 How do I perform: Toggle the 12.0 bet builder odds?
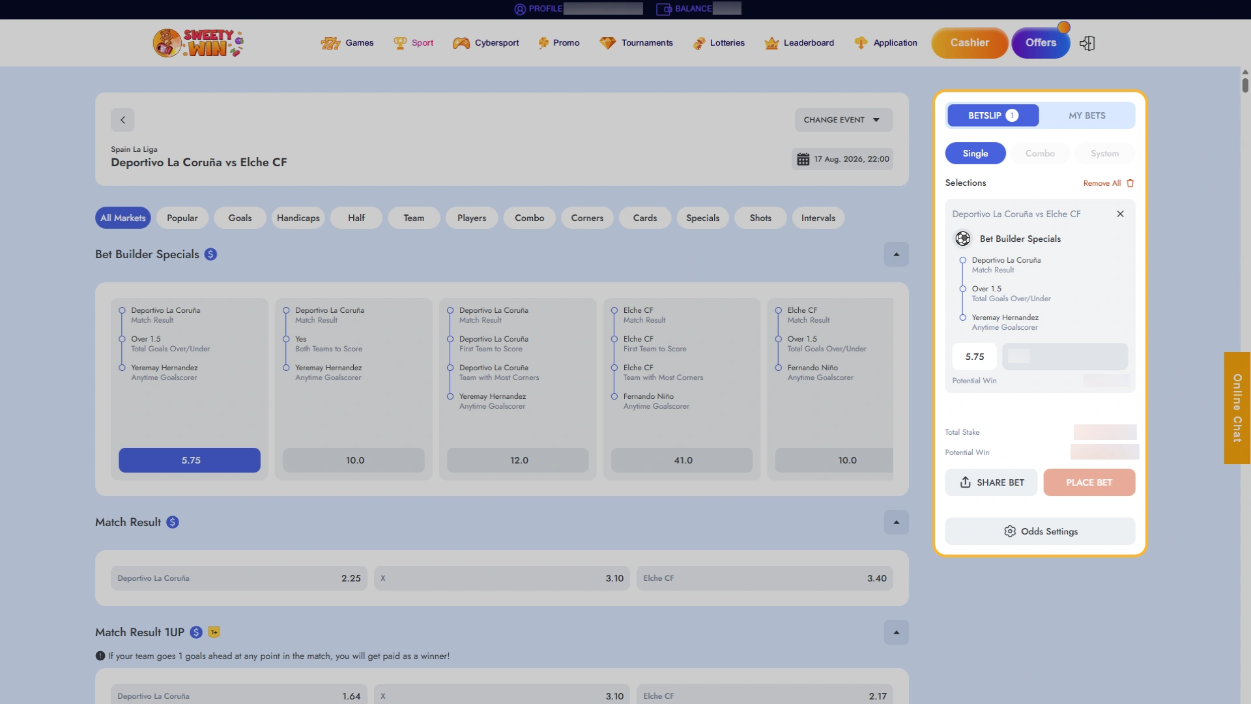point(518,460)
